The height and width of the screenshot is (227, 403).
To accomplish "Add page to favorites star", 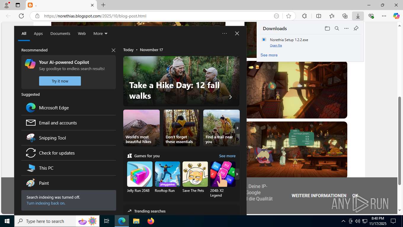I will click(289, 16).
